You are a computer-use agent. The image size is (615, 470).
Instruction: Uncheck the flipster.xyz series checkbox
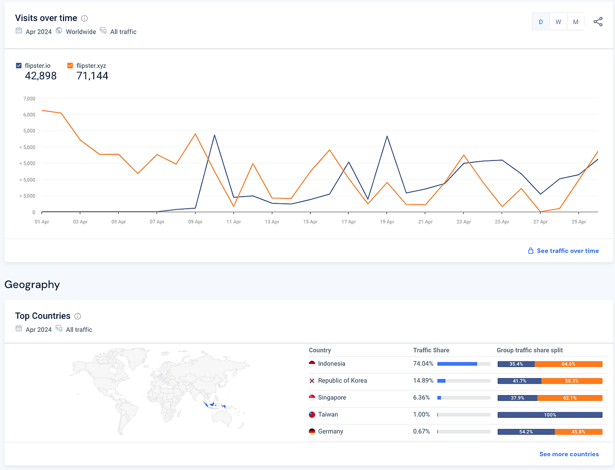click(70, 66)
